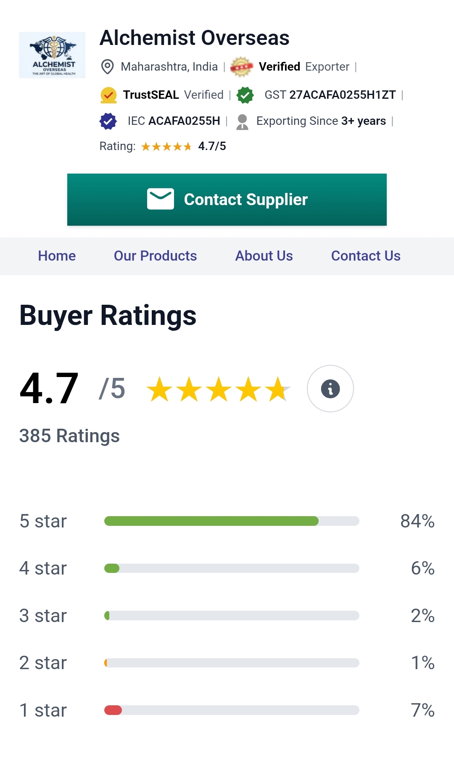This screenshot has width=454, height=757.
Task: Click the small header rating stars
Action: coord(166,146)
